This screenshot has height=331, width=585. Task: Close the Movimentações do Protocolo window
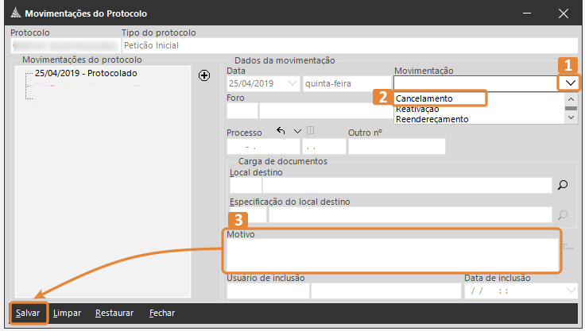(563, 13)
